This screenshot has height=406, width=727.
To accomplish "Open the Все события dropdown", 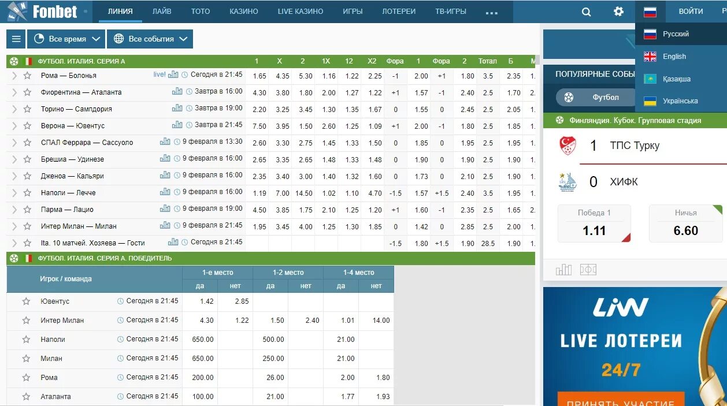I will click(x=150, y=39).
